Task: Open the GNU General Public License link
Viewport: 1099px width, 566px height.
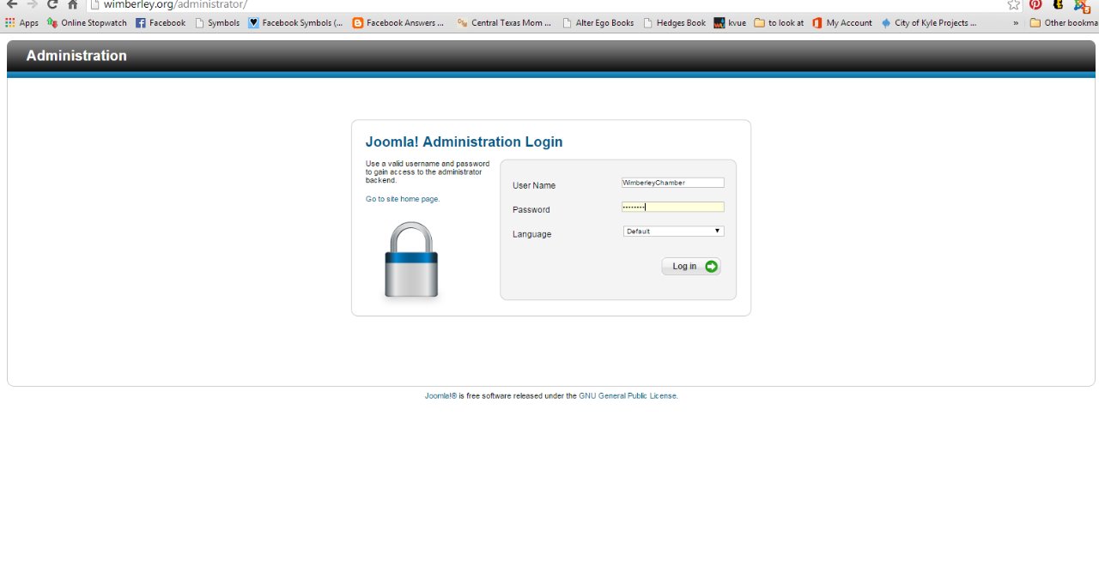Action: tap(628, 396)
